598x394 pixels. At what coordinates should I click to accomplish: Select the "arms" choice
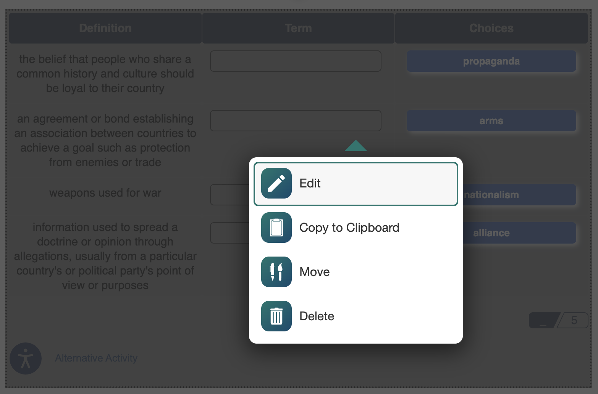coord(491,121)
